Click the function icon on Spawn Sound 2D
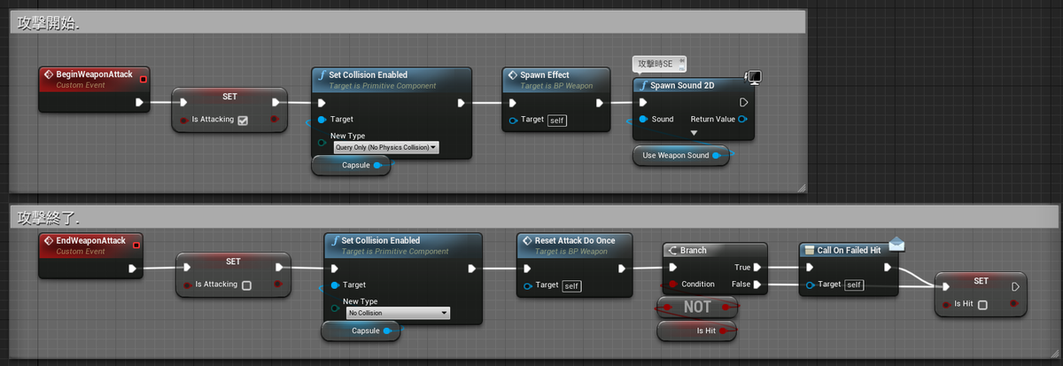Viewport: 1063px width, 366px height. 643,86
